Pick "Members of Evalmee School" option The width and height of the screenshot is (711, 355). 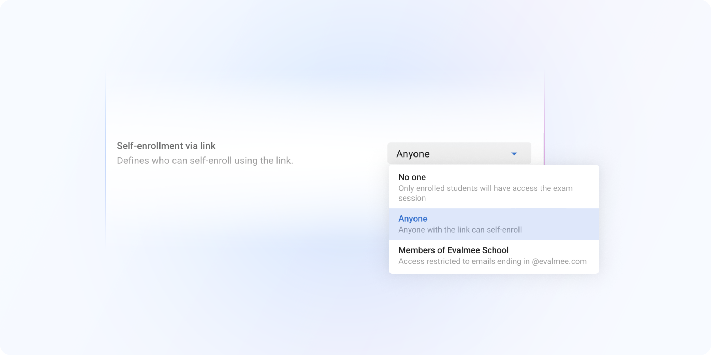point(453,250)
